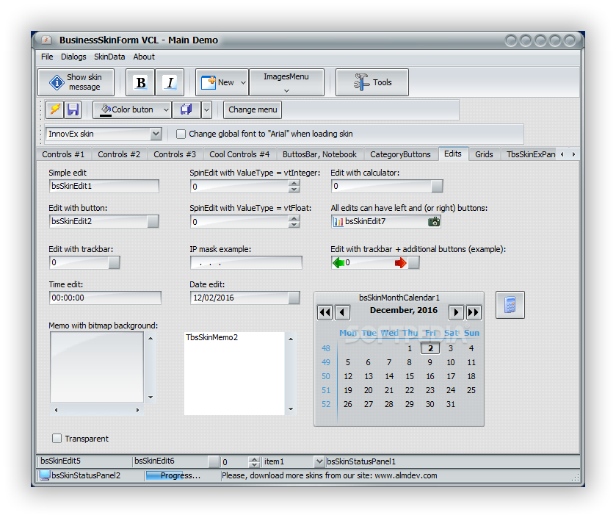The width and height of the screenshot is (616, 518).
Task: Check the Transparent checkbox
Action: tap(57, 438)
